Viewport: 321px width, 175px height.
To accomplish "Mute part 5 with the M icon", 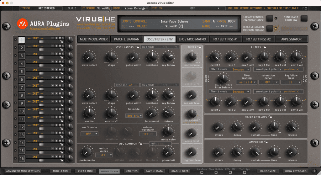I will click(60, 70).
